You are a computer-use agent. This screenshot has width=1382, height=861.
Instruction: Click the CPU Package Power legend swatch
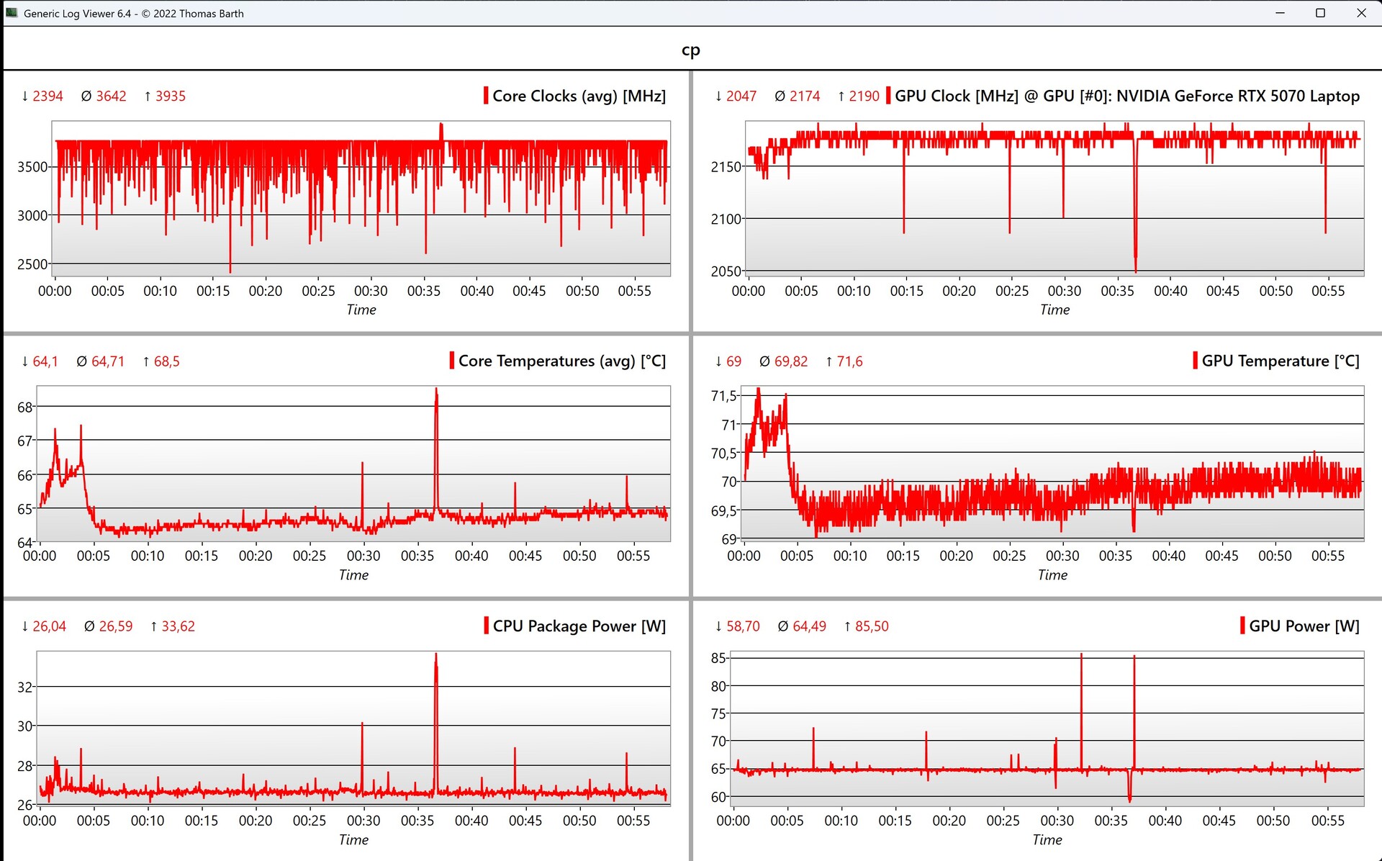487,626
